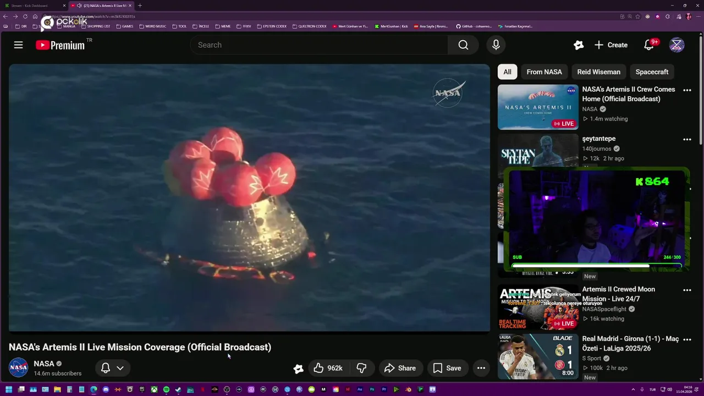Launch Steam from the taskbar
The height and width of the screenshot is (396, 704).
click(x=178, y=390)
